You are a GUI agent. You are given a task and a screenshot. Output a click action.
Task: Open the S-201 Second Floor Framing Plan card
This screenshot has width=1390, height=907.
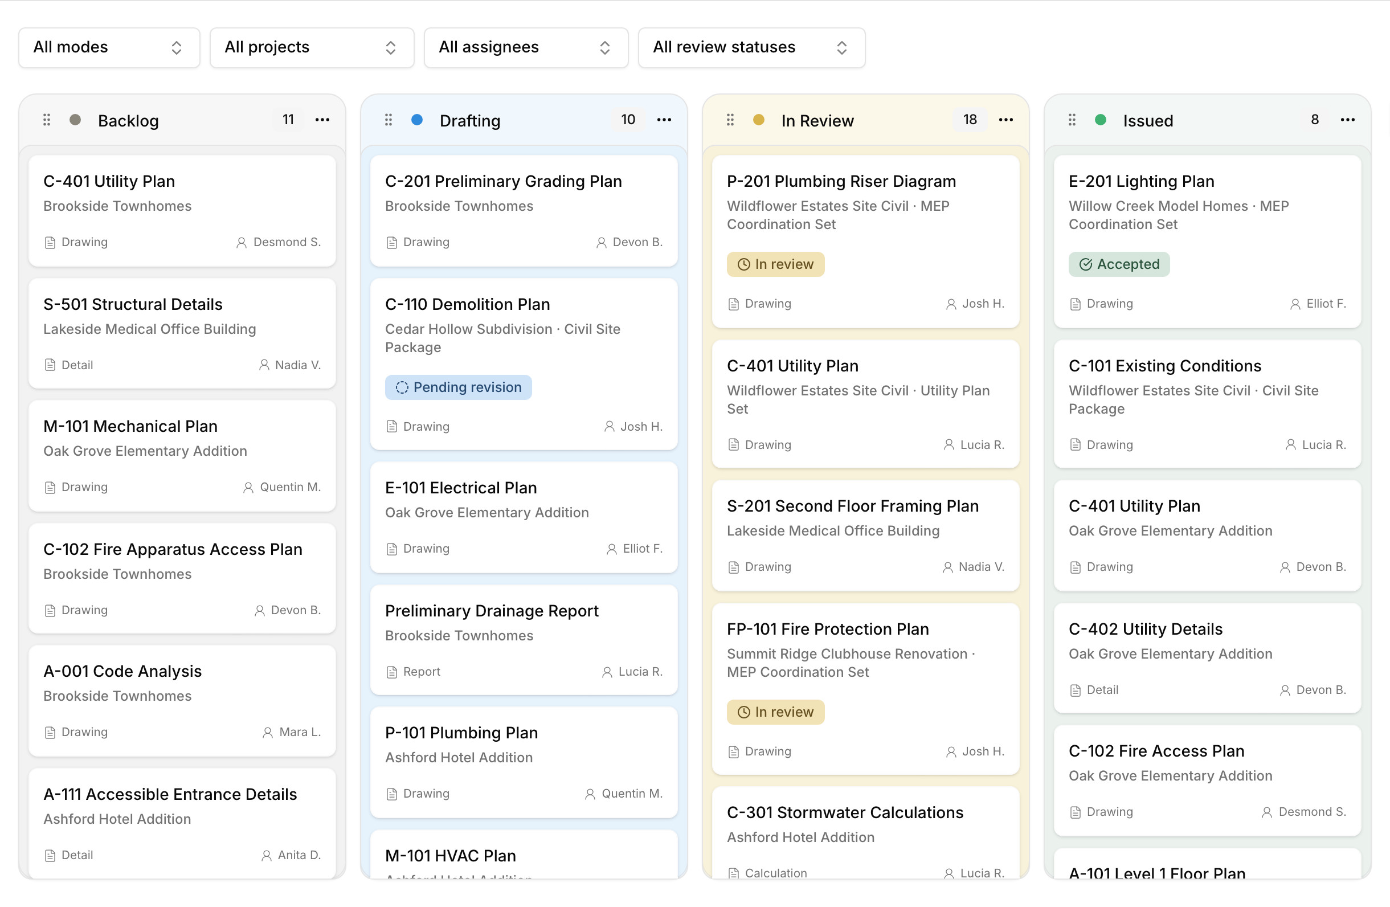[865, 536]
